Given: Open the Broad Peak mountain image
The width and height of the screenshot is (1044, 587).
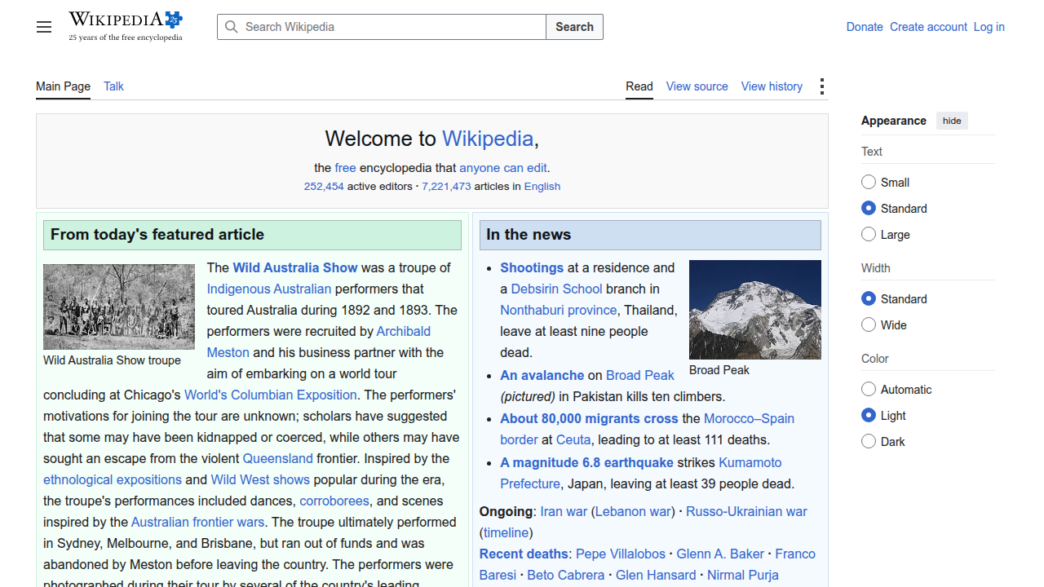Looking at the screenshot, I should (x=755, y=310).
